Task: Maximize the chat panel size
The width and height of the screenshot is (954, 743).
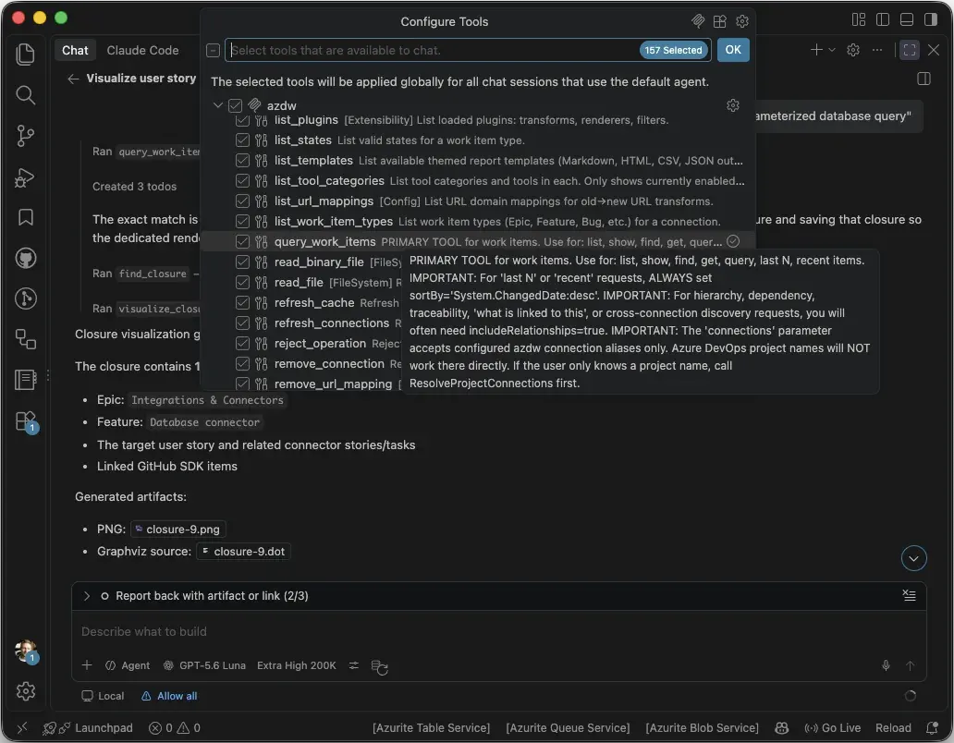Action: pos(910,50)
